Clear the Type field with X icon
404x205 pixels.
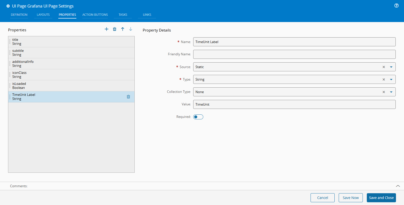tap(384, 80)
